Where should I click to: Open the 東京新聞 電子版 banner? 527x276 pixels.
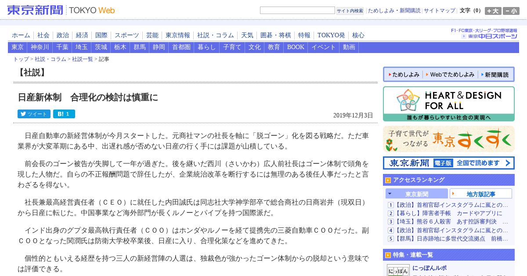pos(449,163)
